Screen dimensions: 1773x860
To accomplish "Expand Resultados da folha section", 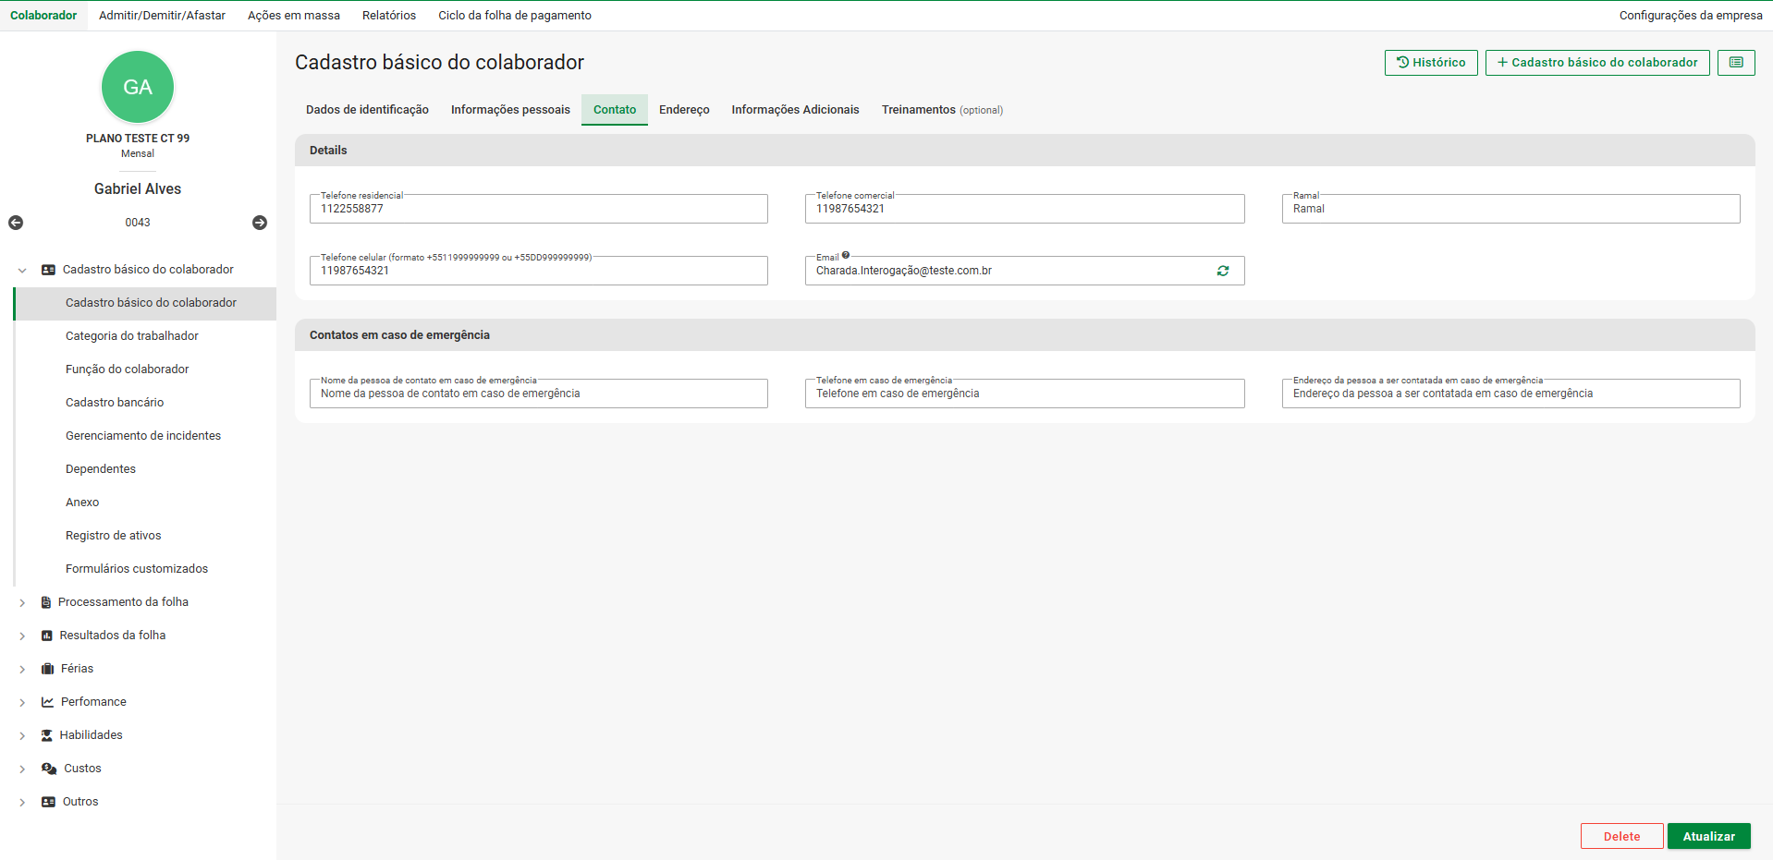I will pos(22,636).
